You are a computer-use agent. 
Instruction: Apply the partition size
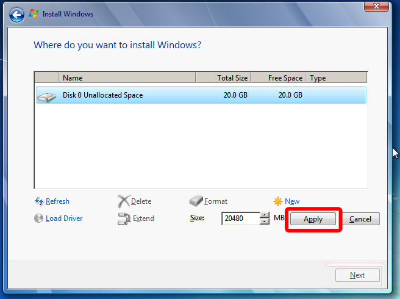pos(313,219)
